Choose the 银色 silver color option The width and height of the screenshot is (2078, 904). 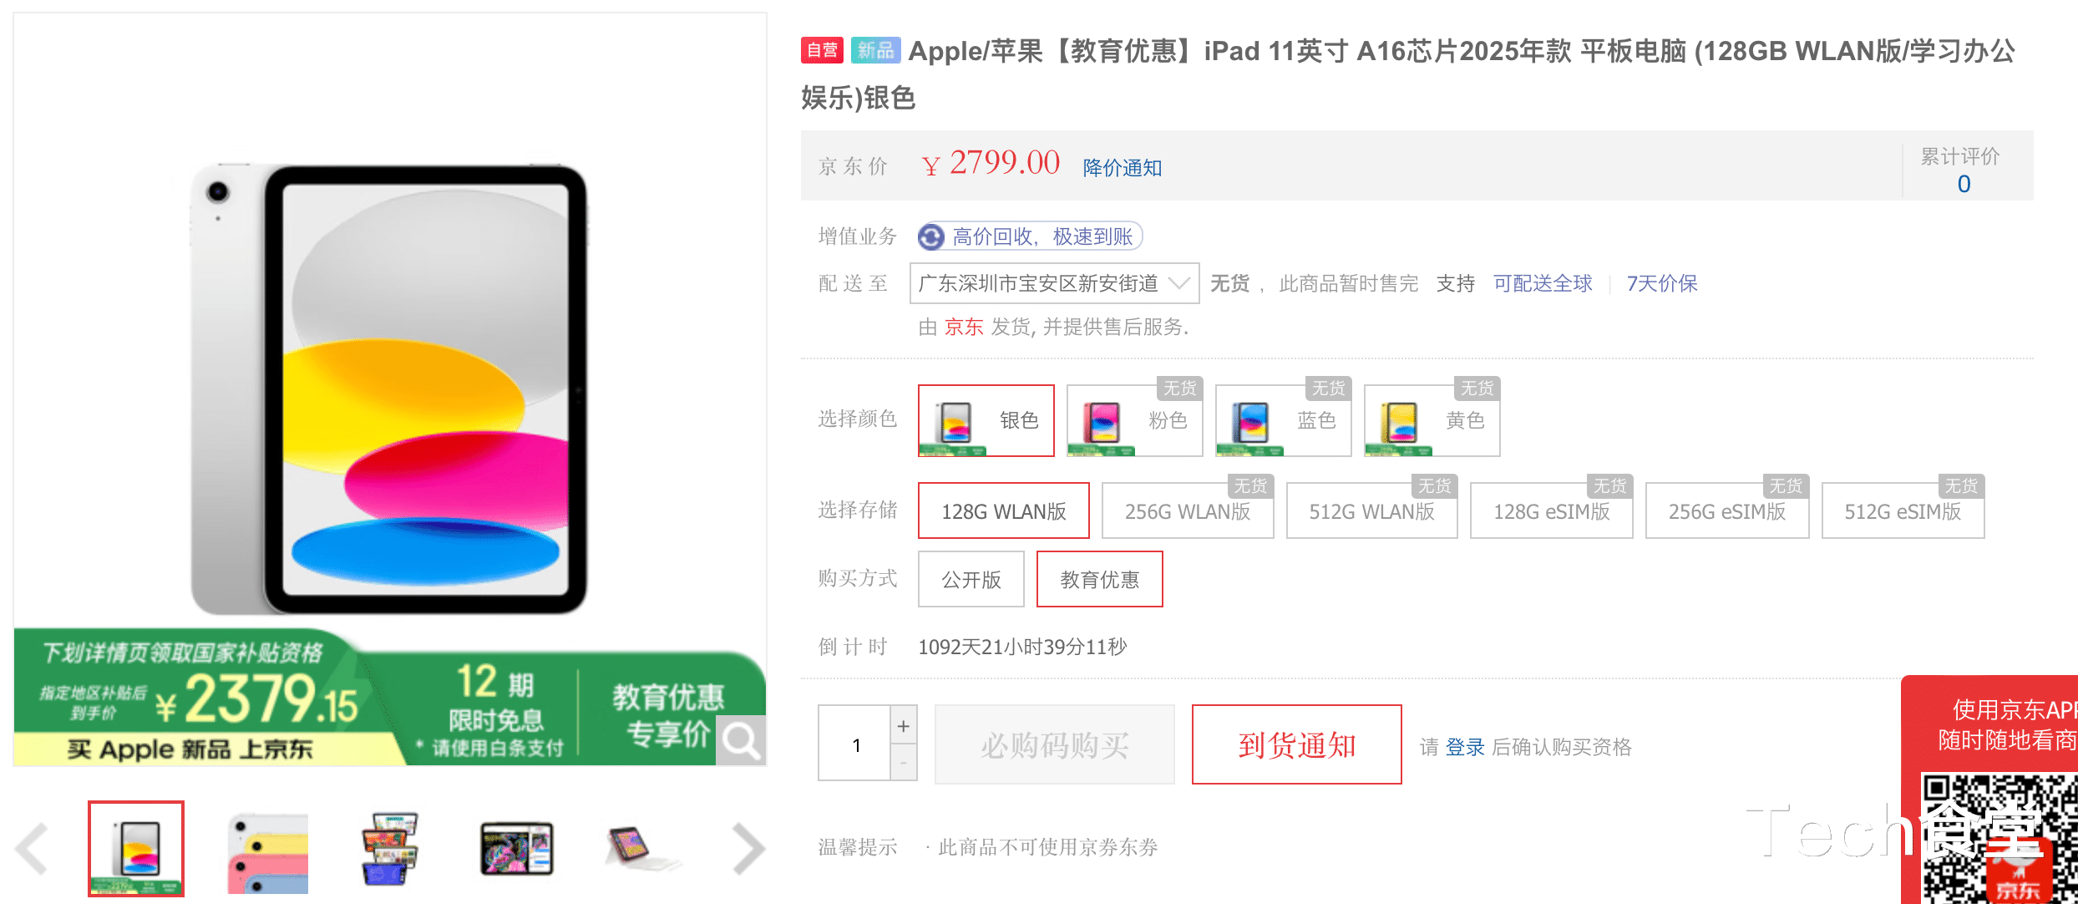coord(986,420)
